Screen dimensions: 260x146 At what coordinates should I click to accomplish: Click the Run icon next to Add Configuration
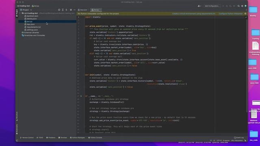pyautogui.click(x=223, y=6)
